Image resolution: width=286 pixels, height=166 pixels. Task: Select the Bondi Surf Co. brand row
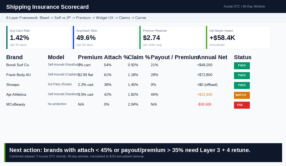128,65
